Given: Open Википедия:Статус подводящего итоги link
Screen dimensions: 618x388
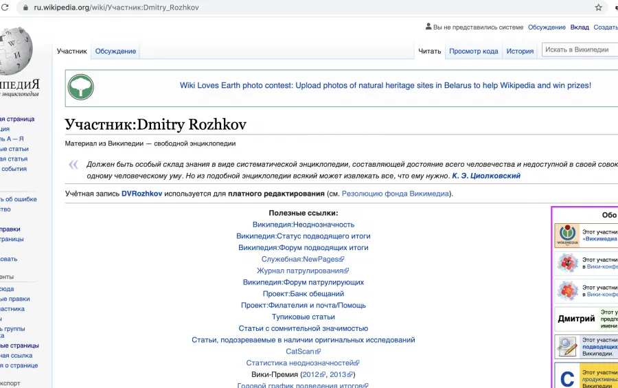Looking at the screenshot, I should click(x=304, y=236).
